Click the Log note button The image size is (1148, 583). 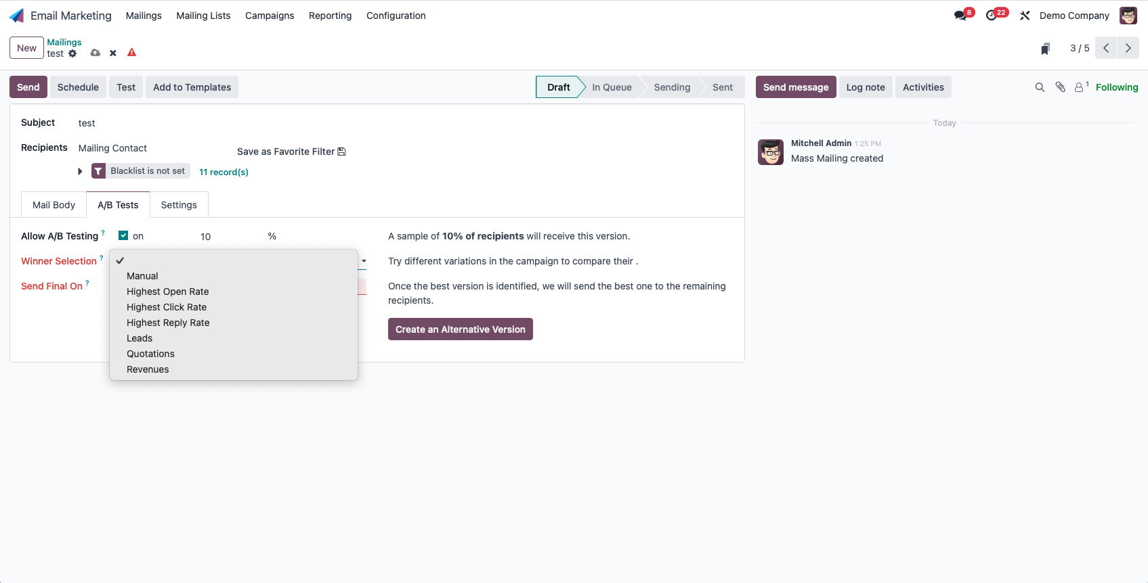(x=866, y=87)
